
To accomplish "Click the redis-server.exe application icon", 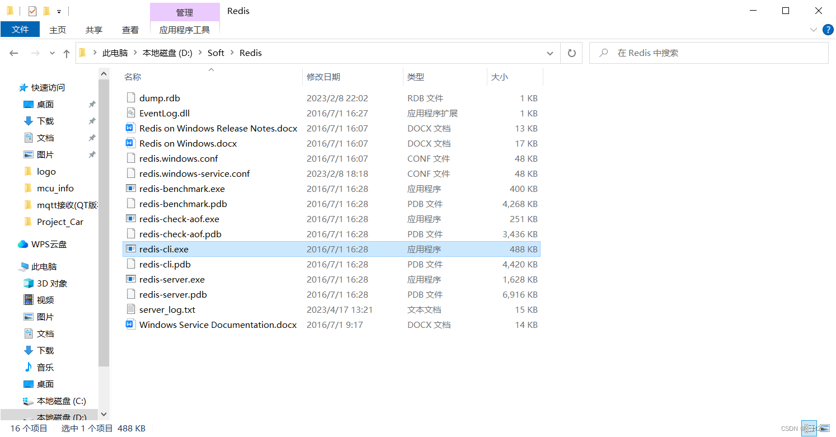I will (131, 279).
